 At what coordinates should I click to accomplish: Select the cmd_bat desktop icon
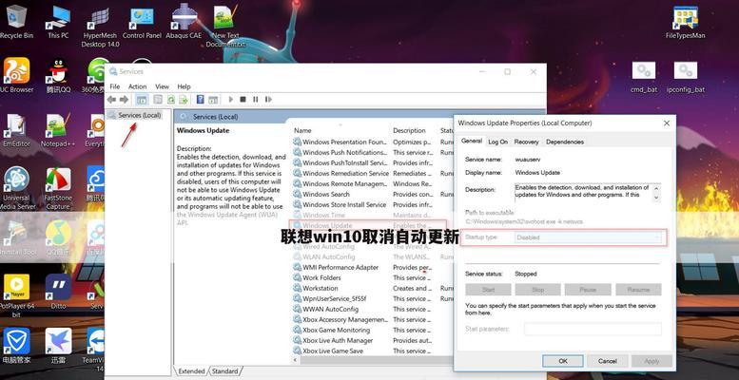click(644, 77)
